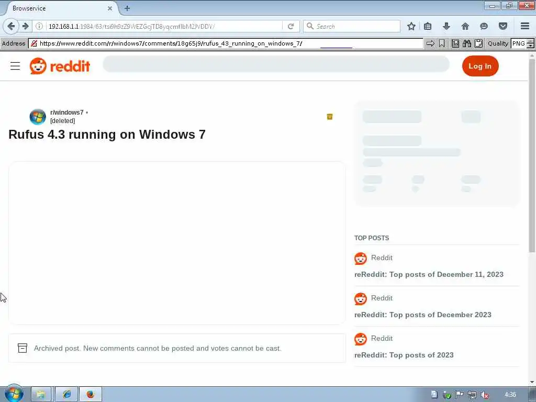
Task: Open the Firefox hamburger menu
Action: pyautogui.click(x=525, y=26)
